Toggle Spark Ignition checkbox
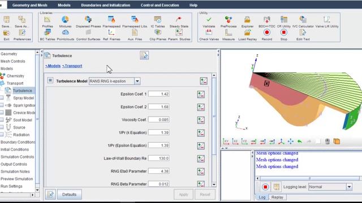362x203 pixels. (x=2, y=105)
